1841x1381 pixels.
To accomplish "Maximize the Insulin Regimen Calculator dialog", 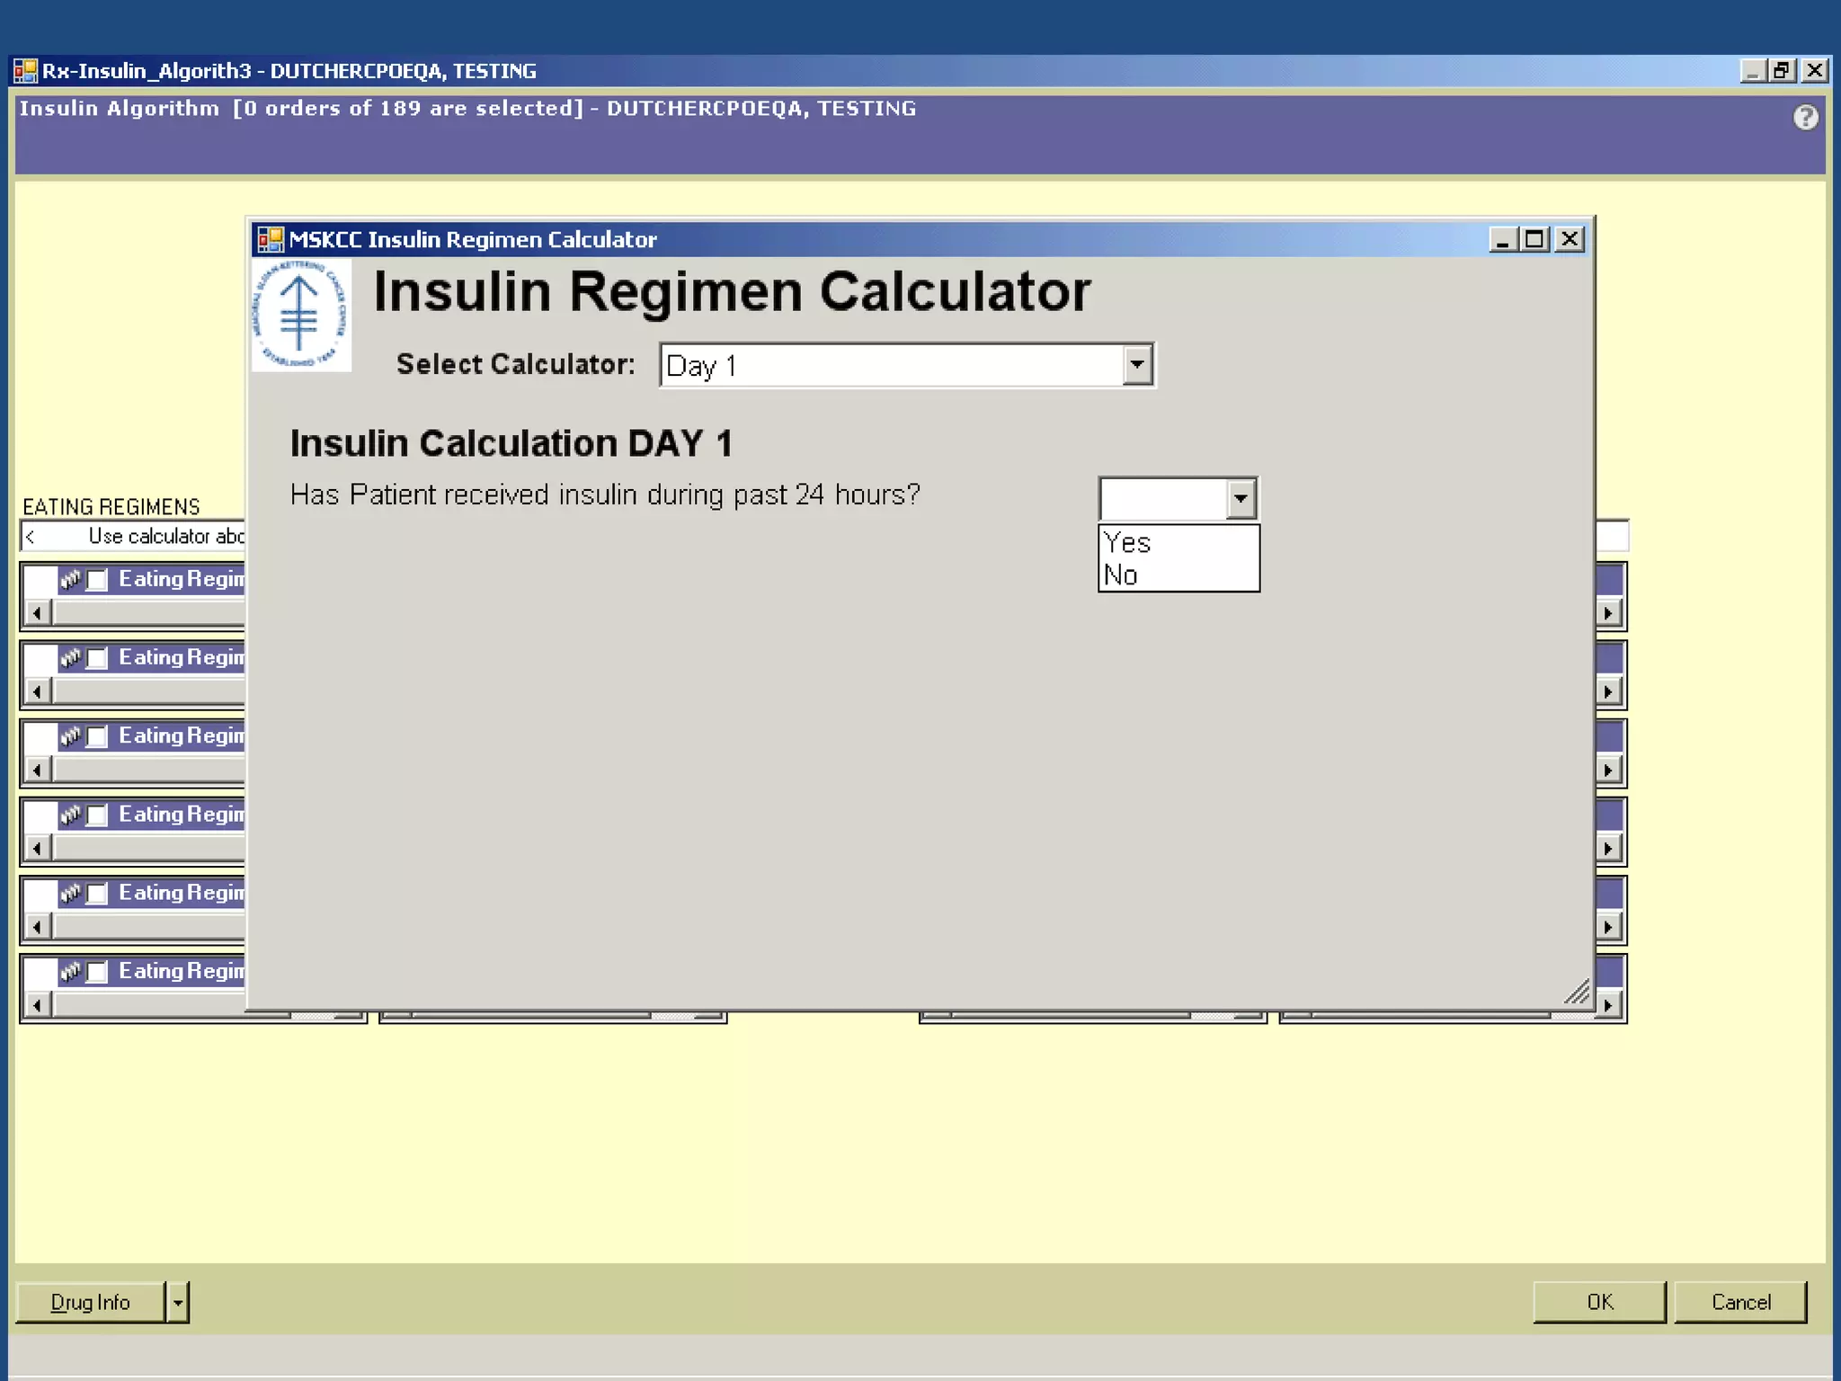I will pos(1535,239).
